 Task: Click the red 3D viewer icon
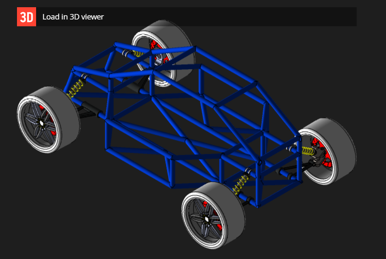tap(27, 17)
